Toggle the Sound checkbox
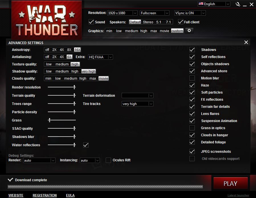Image resolution: width=256 pixels, height=198 pixels. click(91, 22)
